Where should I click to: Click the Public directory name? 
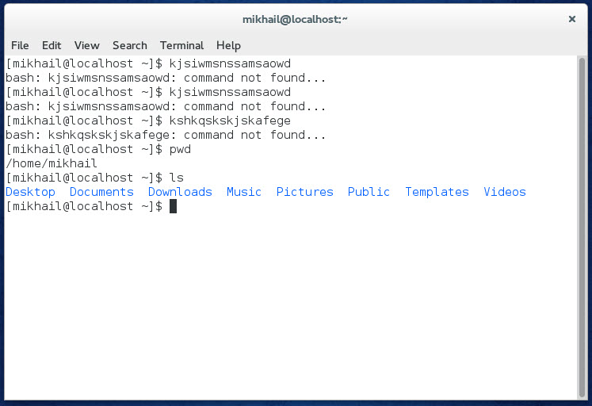[369, 192]
